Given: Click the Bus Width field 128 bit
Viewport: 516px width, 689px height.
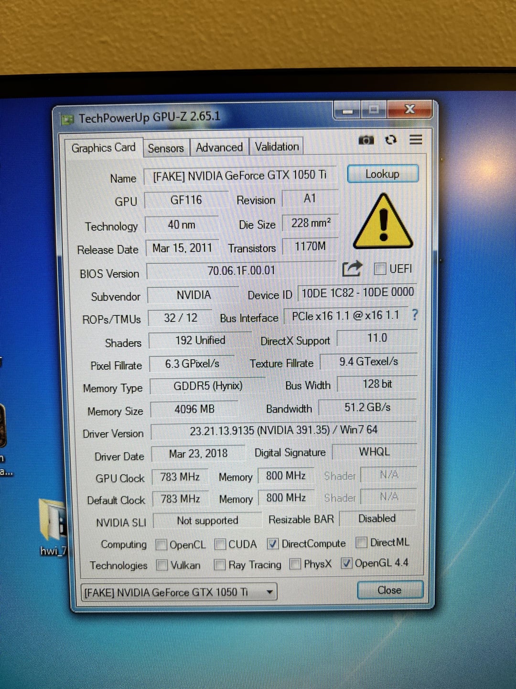Looking at the screenshot, I should click(377, 384).
